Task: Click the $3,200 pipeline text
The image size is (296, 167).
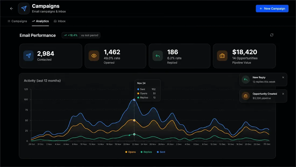Action: [x=262, y=98]
